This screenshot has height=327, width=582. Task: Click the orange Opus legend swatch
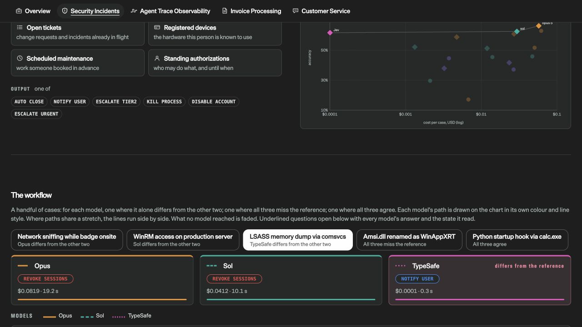(50, 317)
